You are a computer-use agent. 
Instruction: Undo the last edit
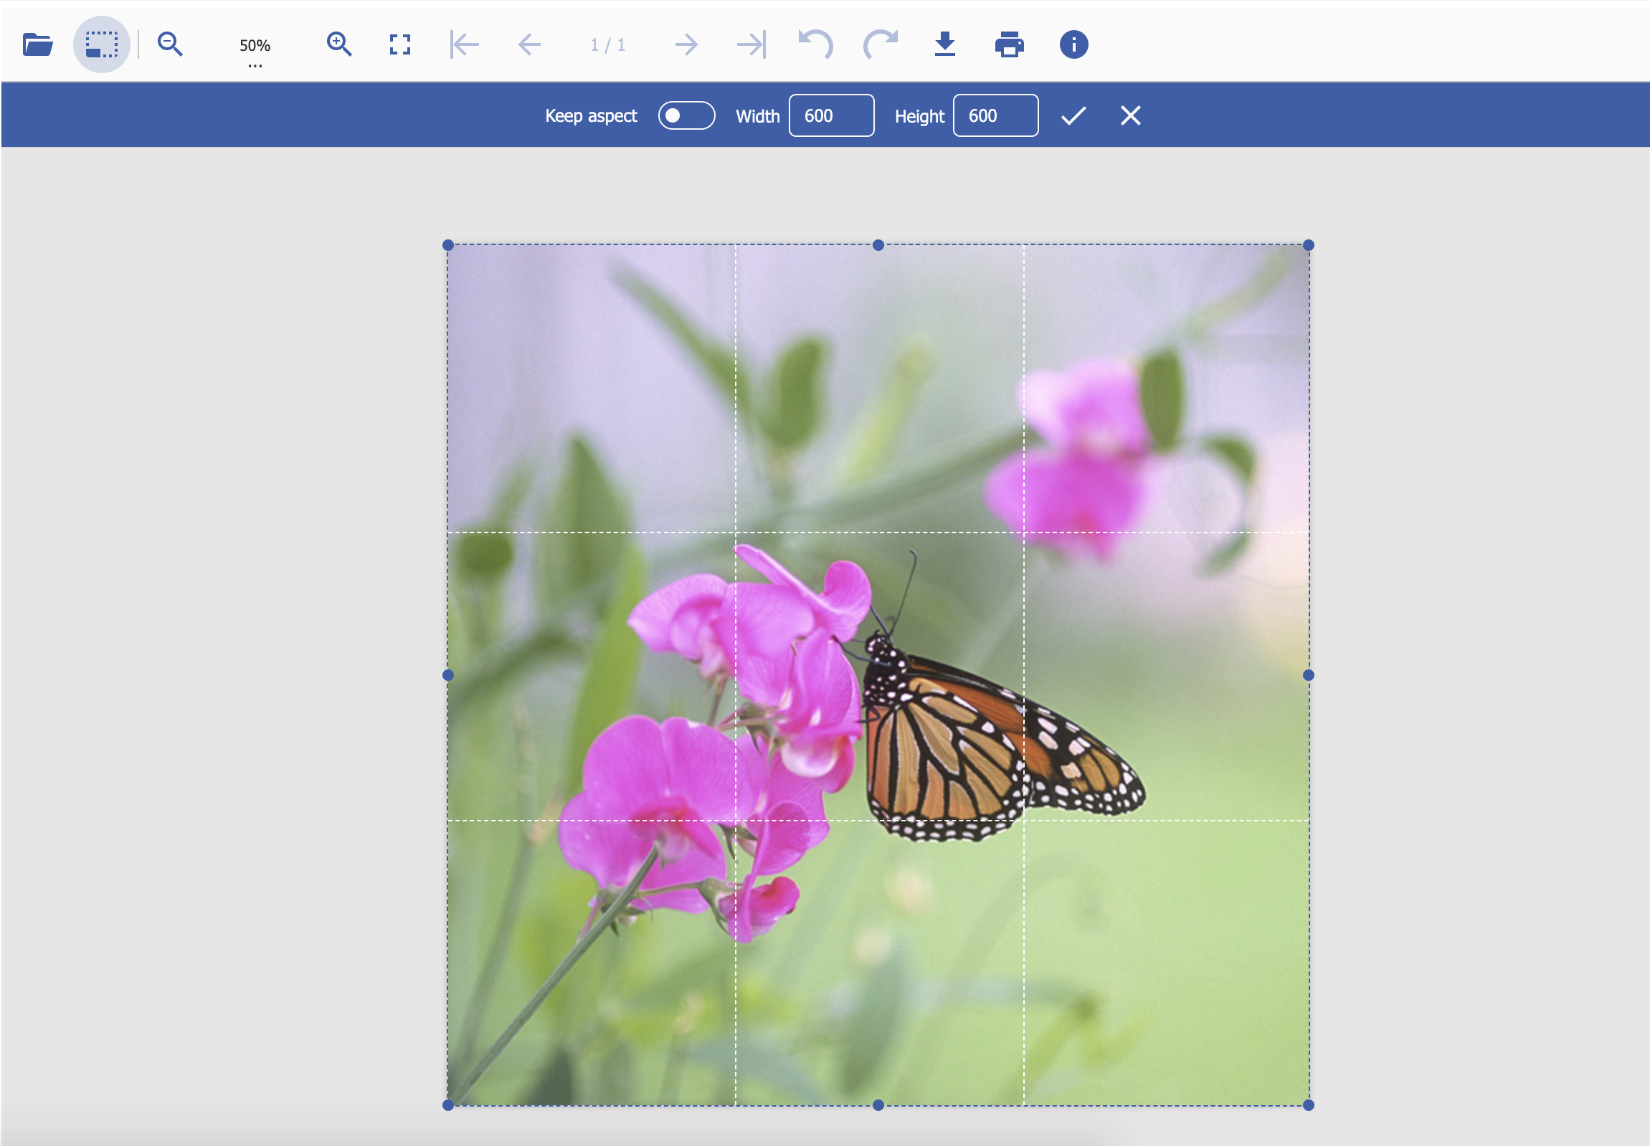coord(814,44)
